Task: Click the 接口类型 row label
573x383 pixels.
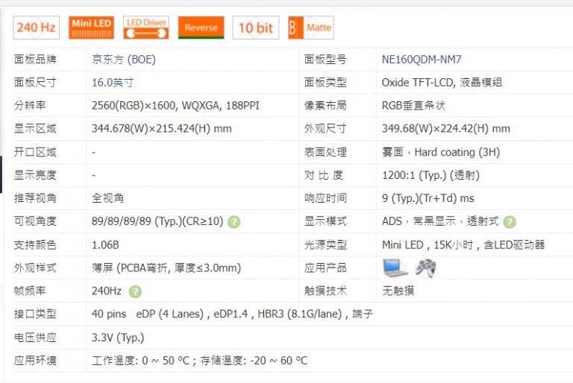Action: (35, 314)
